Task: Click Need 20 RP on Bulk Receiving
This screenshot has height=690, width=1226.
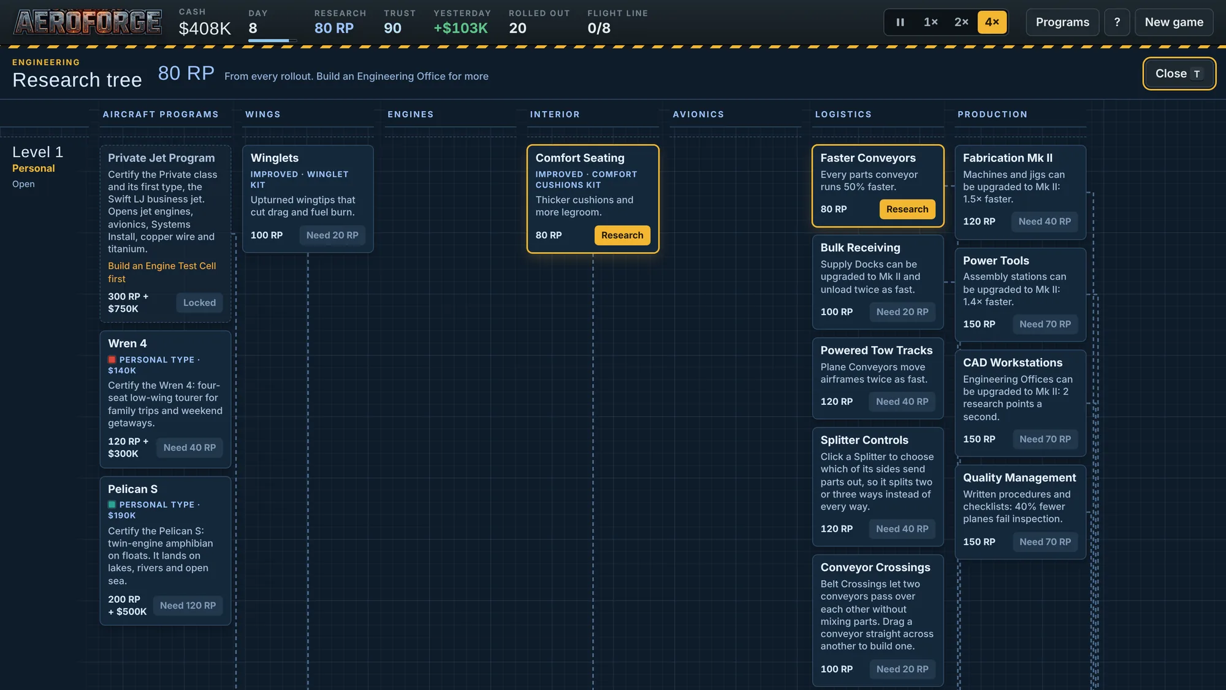Action: [x=902, y=312]
